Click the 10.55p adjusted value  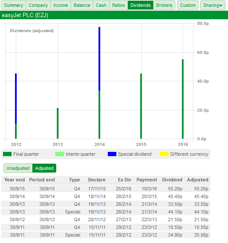tap(201, 227)
